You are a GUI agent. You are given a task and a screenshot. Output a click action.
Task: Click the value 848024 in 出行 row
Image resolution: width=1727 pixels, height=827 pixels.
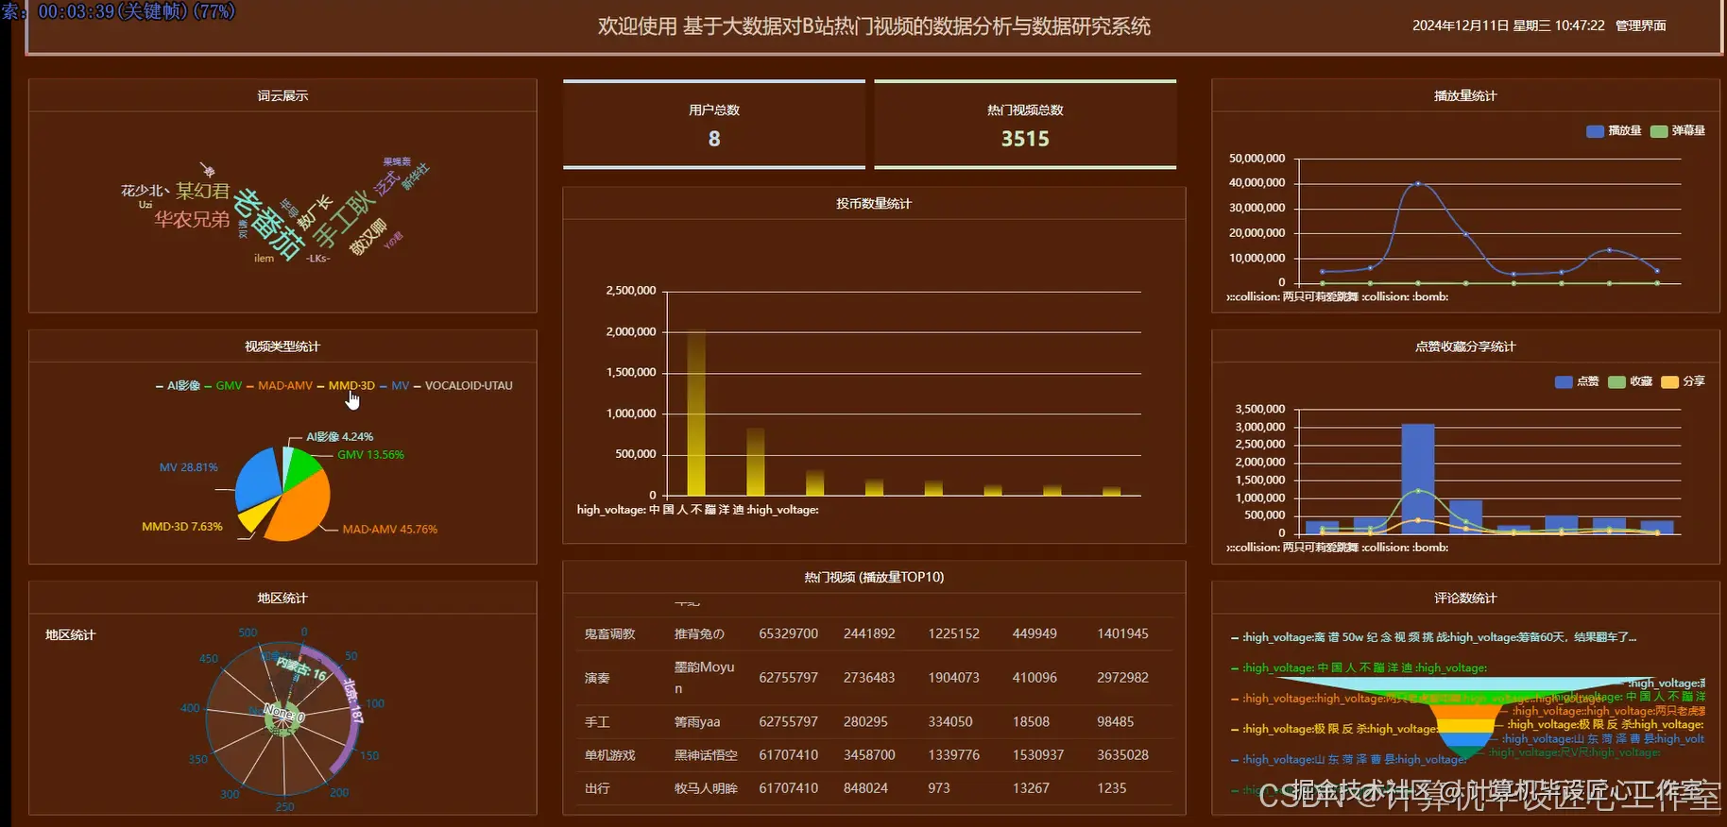tap(865, 788)
